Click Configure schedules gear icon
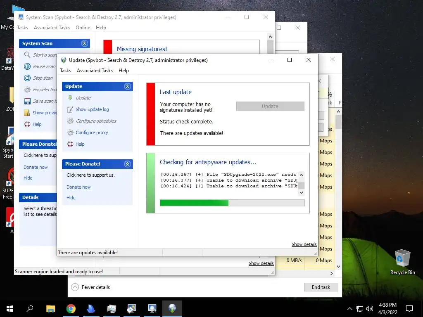Image resolution: width=423 pixels, height=317 pixels. tap(70, 121)
